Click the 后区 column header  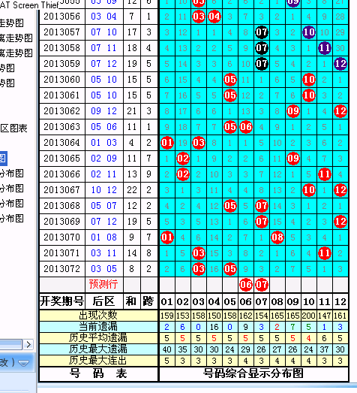103,301
